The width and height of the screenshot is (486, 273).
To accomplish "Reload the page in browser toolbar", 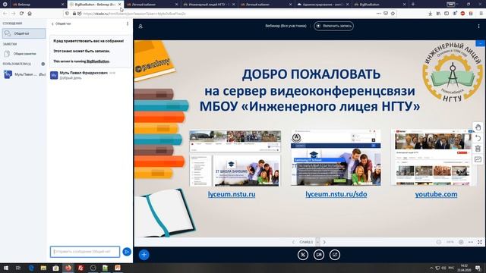I will click(21, 14).
